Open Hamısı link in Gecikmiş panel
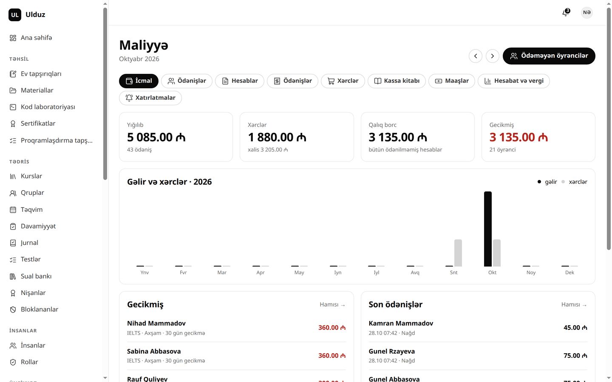This screenshot has width=612, height=382. tap(333, 305)
